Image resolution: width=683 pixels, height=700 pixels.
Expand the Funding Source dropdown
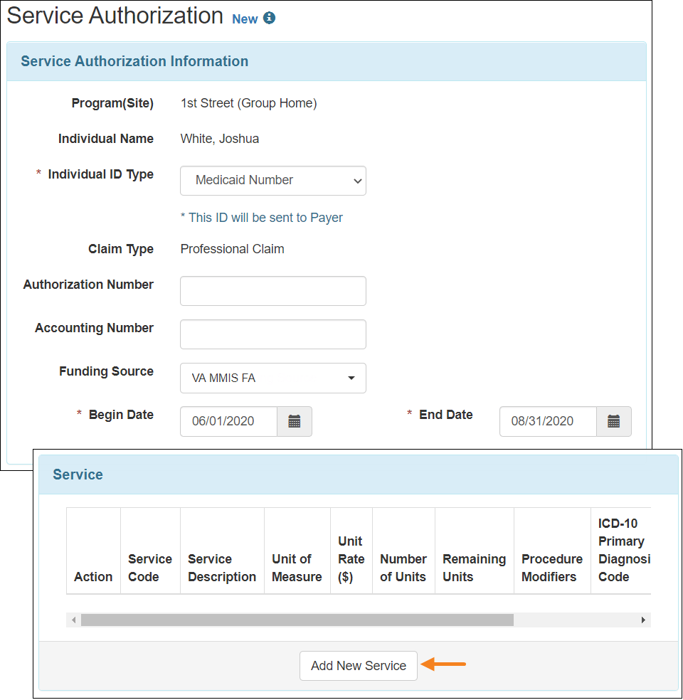[x=273, y=378]
